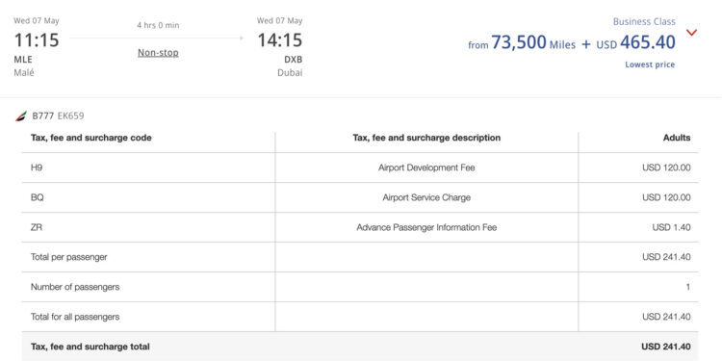
Task: Select Advance Passenger Information Fee text
Action: coord(426,227)
